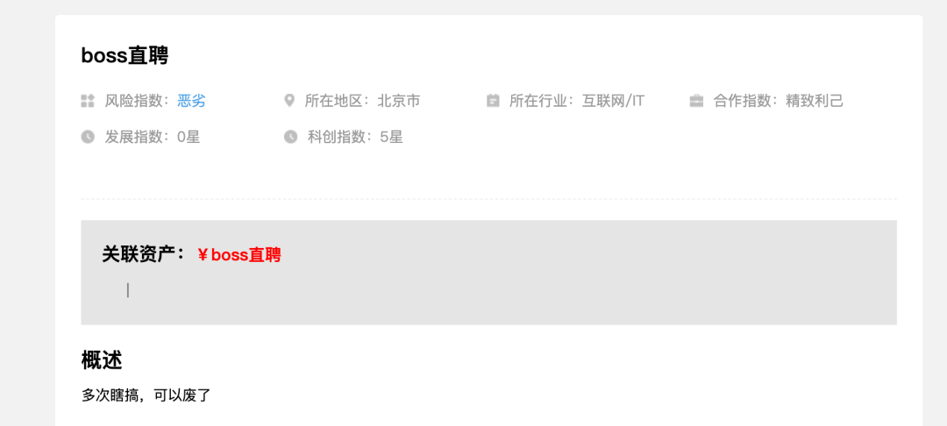
Task: Click the risk index grid icon
Action: pos(88,101)
